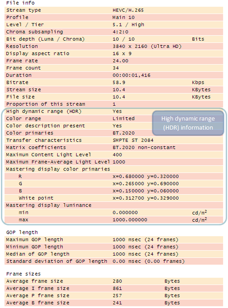Click the Duration value 00:00:01,416
The width and height of the screenshot is (228, 308).
click(131, 75)
